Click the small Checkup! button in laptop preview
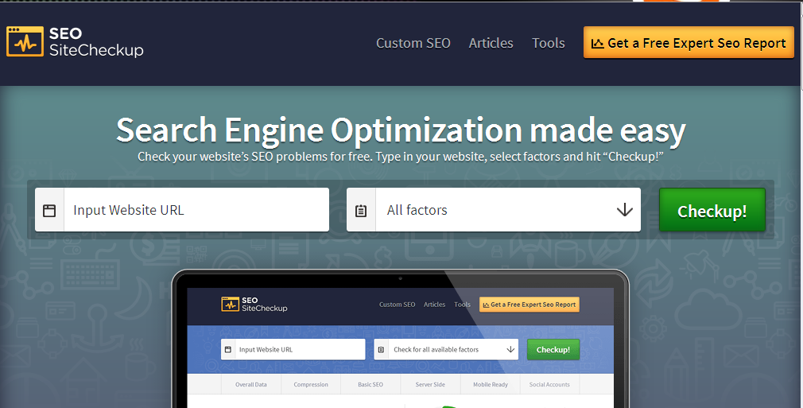The width and height of the screenshot is (803, 408). [553, 350]
